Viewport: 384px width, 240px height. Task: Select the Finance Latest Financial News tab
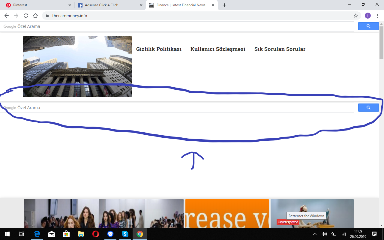(x=181, y=5)
